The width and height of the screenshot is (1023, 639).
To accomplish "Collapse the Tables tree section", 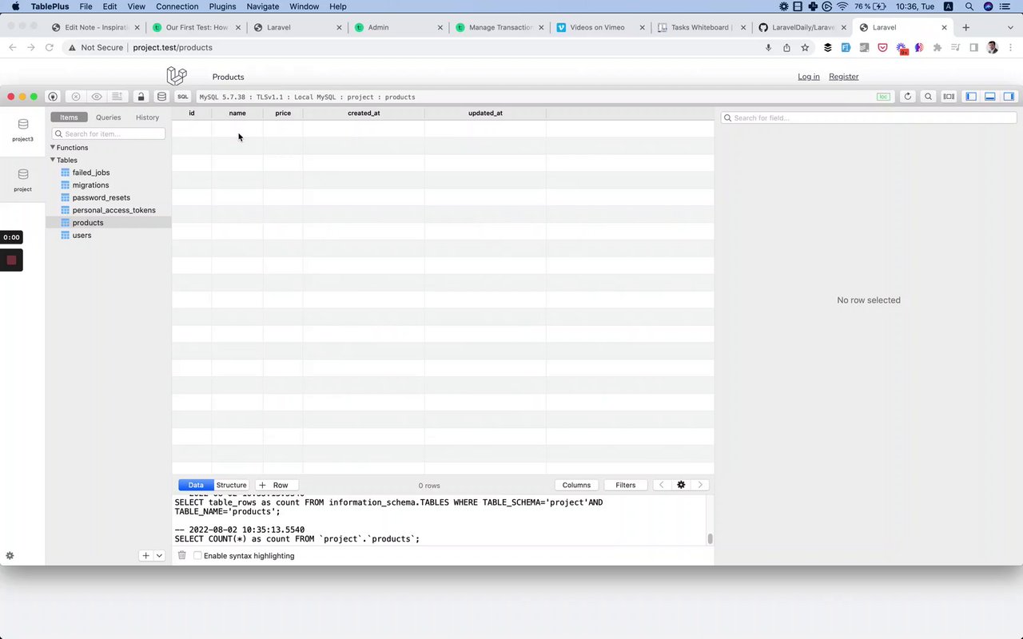I will pos(53,160).
